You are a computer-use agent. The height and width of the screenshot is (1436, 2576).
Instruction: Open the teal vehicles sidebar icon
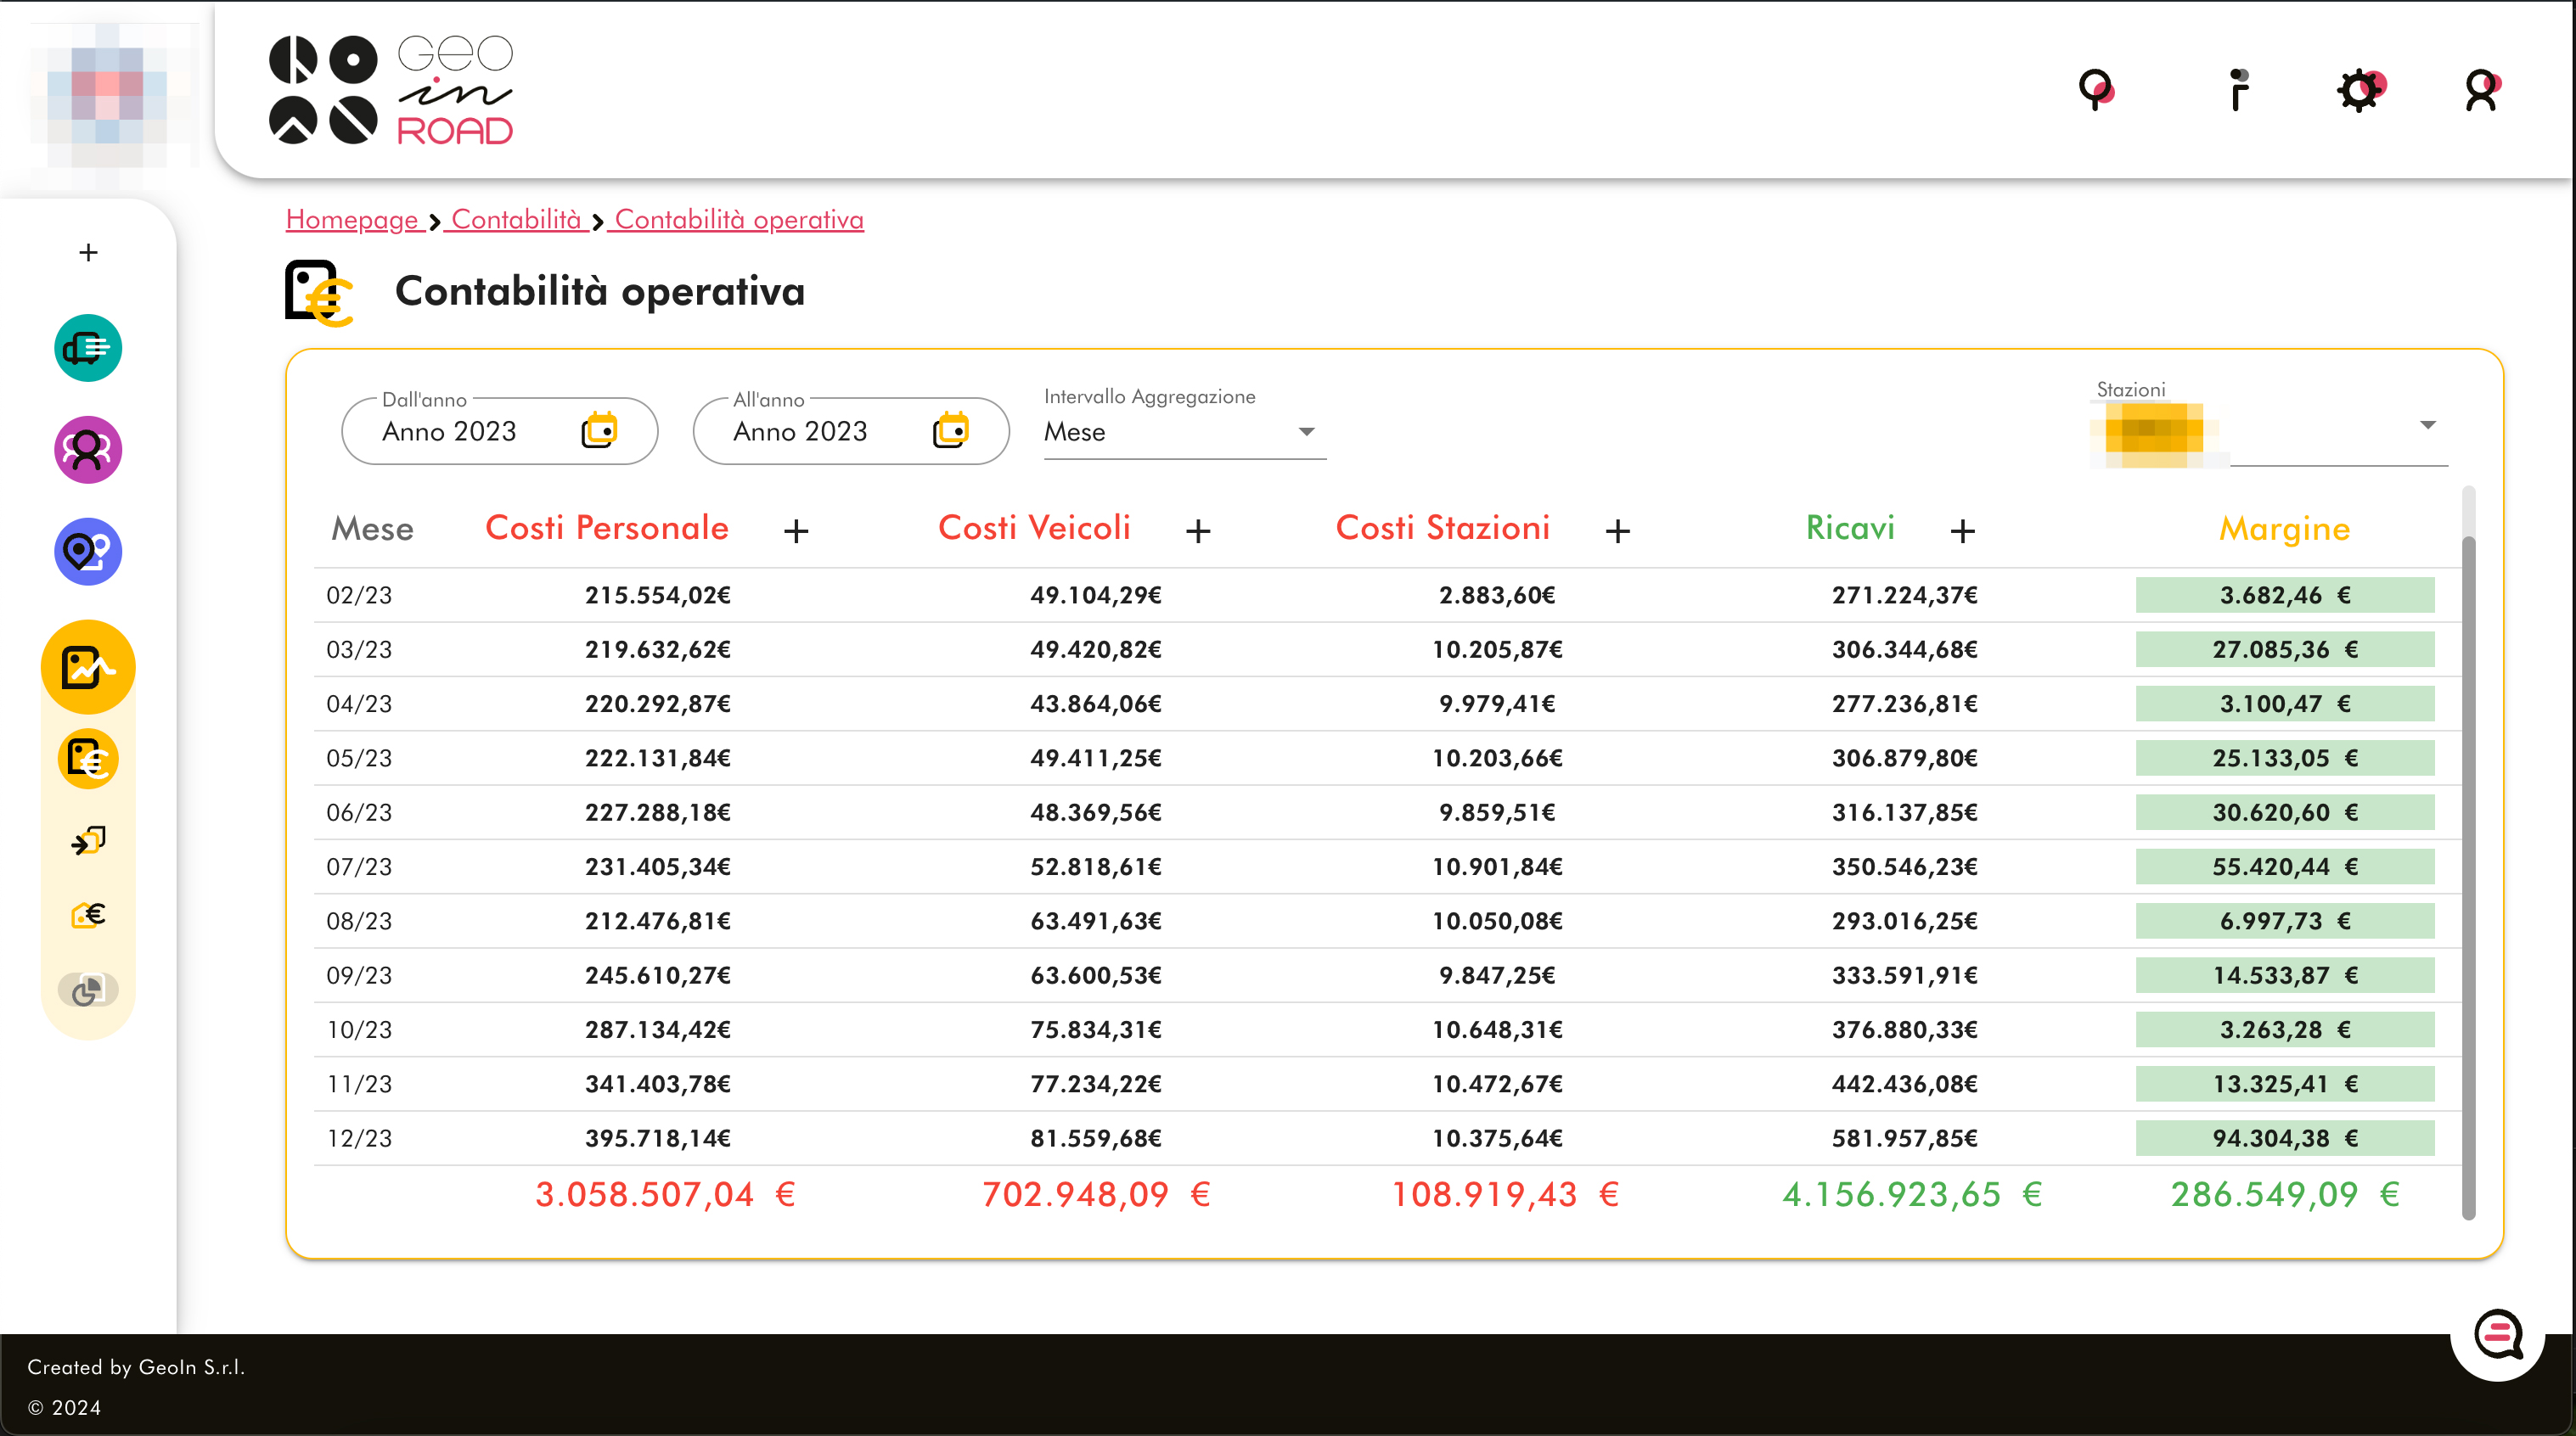(x=88, y=348)
